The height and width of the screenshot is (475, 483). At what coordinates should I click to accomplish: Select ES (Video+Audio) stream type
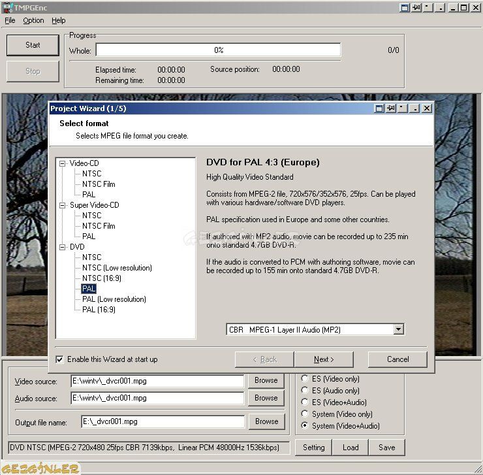[x=305, y=402]
